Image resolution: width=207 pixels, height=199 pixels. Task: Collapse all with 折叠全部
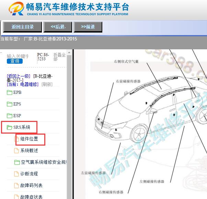coord(59,57)
